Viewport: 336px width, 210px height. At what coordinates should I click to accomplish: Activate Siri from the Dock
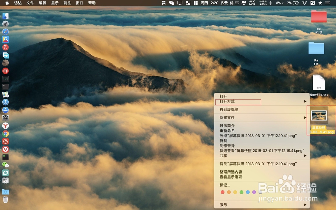(5, 102)
